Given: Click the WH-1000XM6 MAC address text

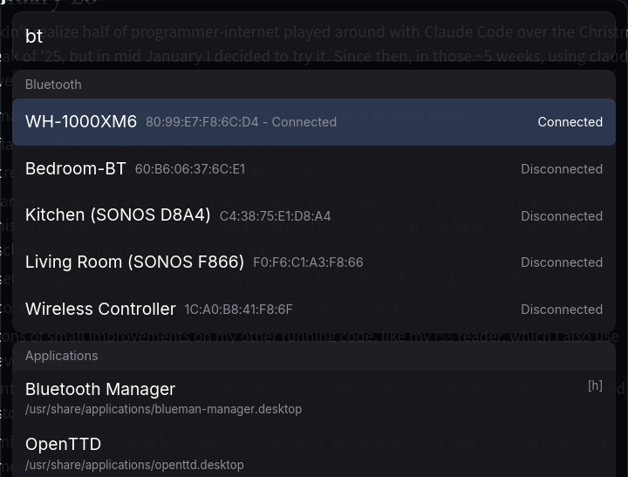Looking at the screenshot, I should coord(201,122).
